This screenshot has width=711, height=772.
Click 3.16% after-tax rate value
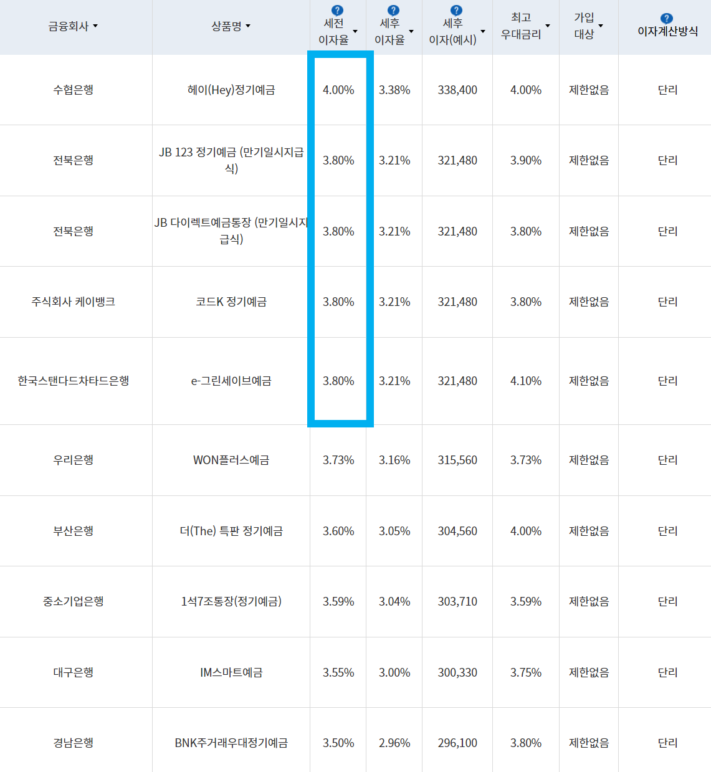[394, 460]
